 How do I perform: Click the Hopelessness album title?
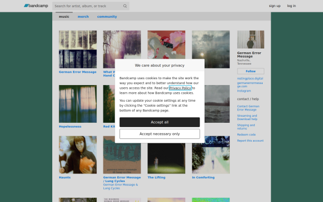(70, 127)
